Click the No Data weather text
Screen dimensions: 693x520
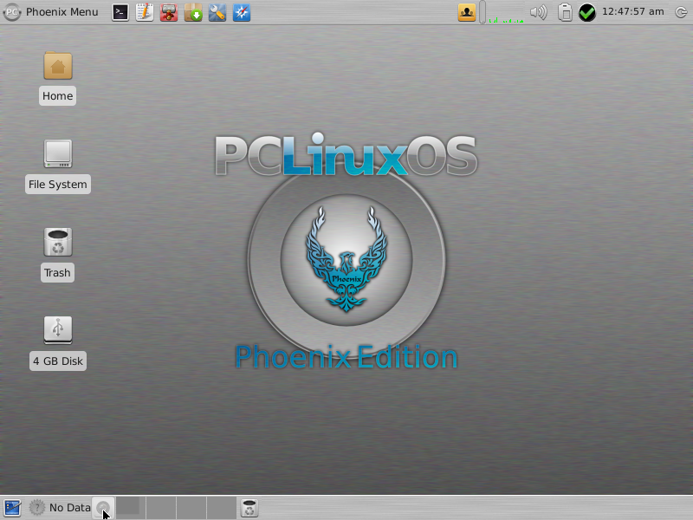click(70, 508)
